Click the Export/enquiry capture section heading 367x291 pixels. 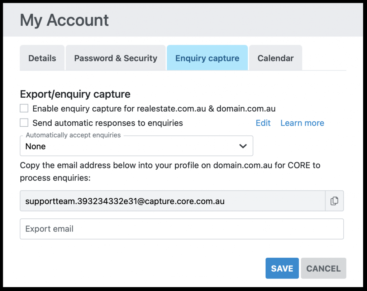pyautogui.click(x=75, y=94)
